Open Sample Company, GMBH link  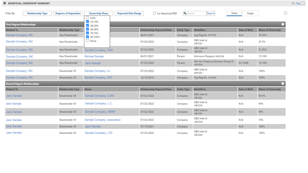100,112
